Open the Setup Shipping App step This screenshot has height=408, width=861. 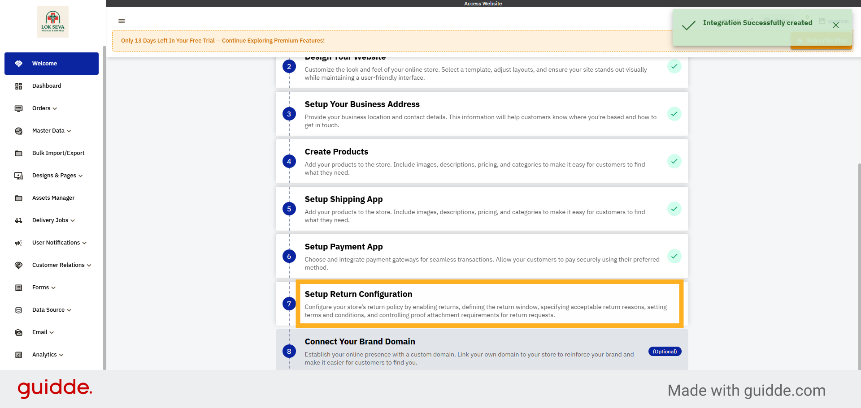click(x=482, y=209)
